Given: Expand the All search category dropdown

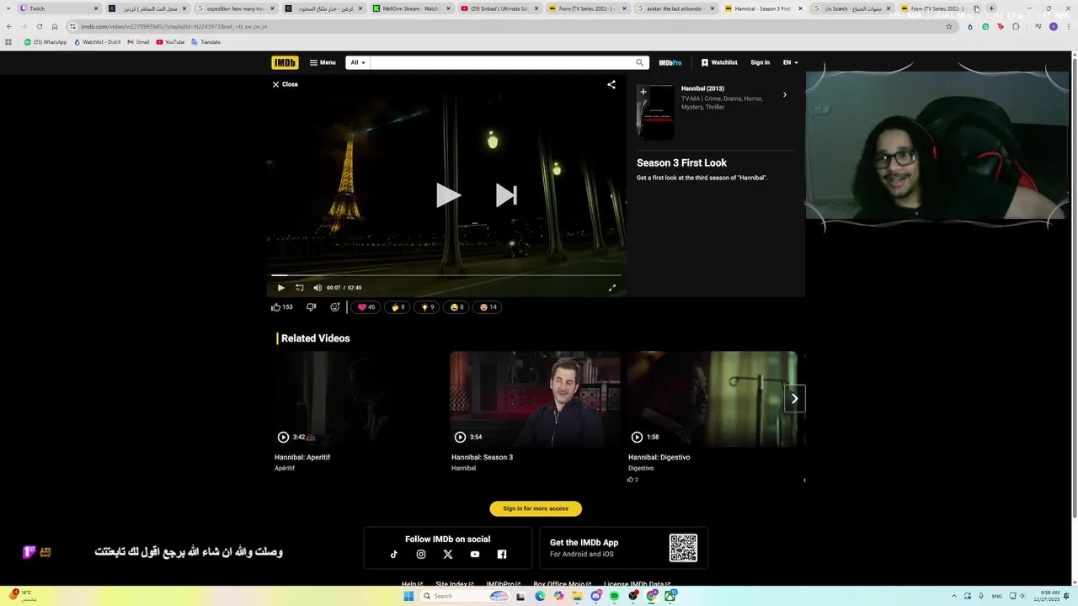Looking at the screenshot, I should pyautogui.click(x=358, y=62).
